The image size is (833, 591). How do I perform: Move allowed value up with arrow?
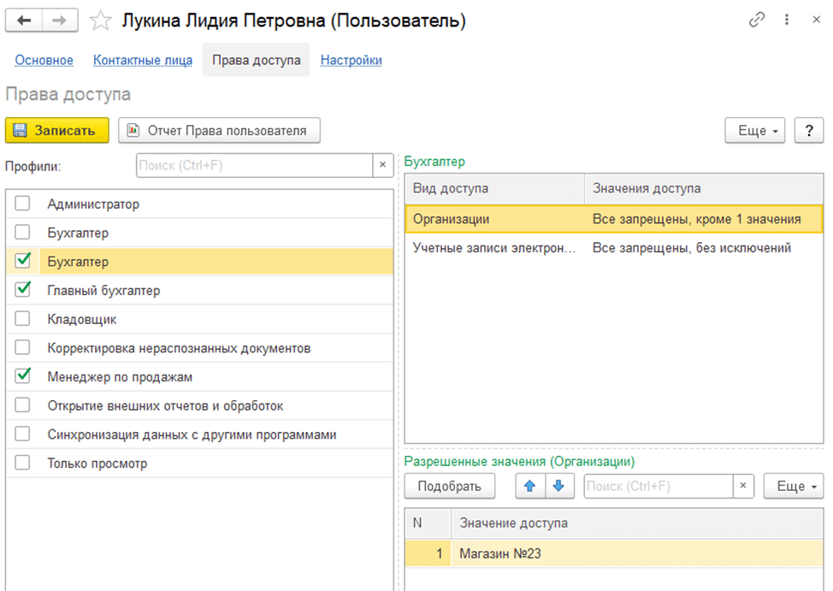click(529, 487)
